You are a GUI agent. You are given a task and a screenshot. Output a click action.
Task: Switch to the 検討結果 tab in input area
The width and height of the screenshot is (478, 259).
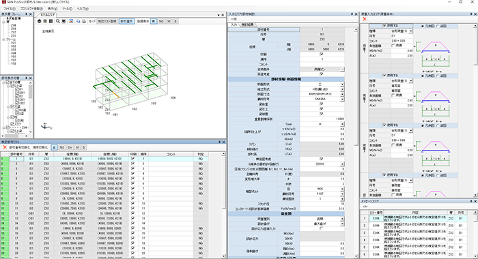(x=247, y=25)
